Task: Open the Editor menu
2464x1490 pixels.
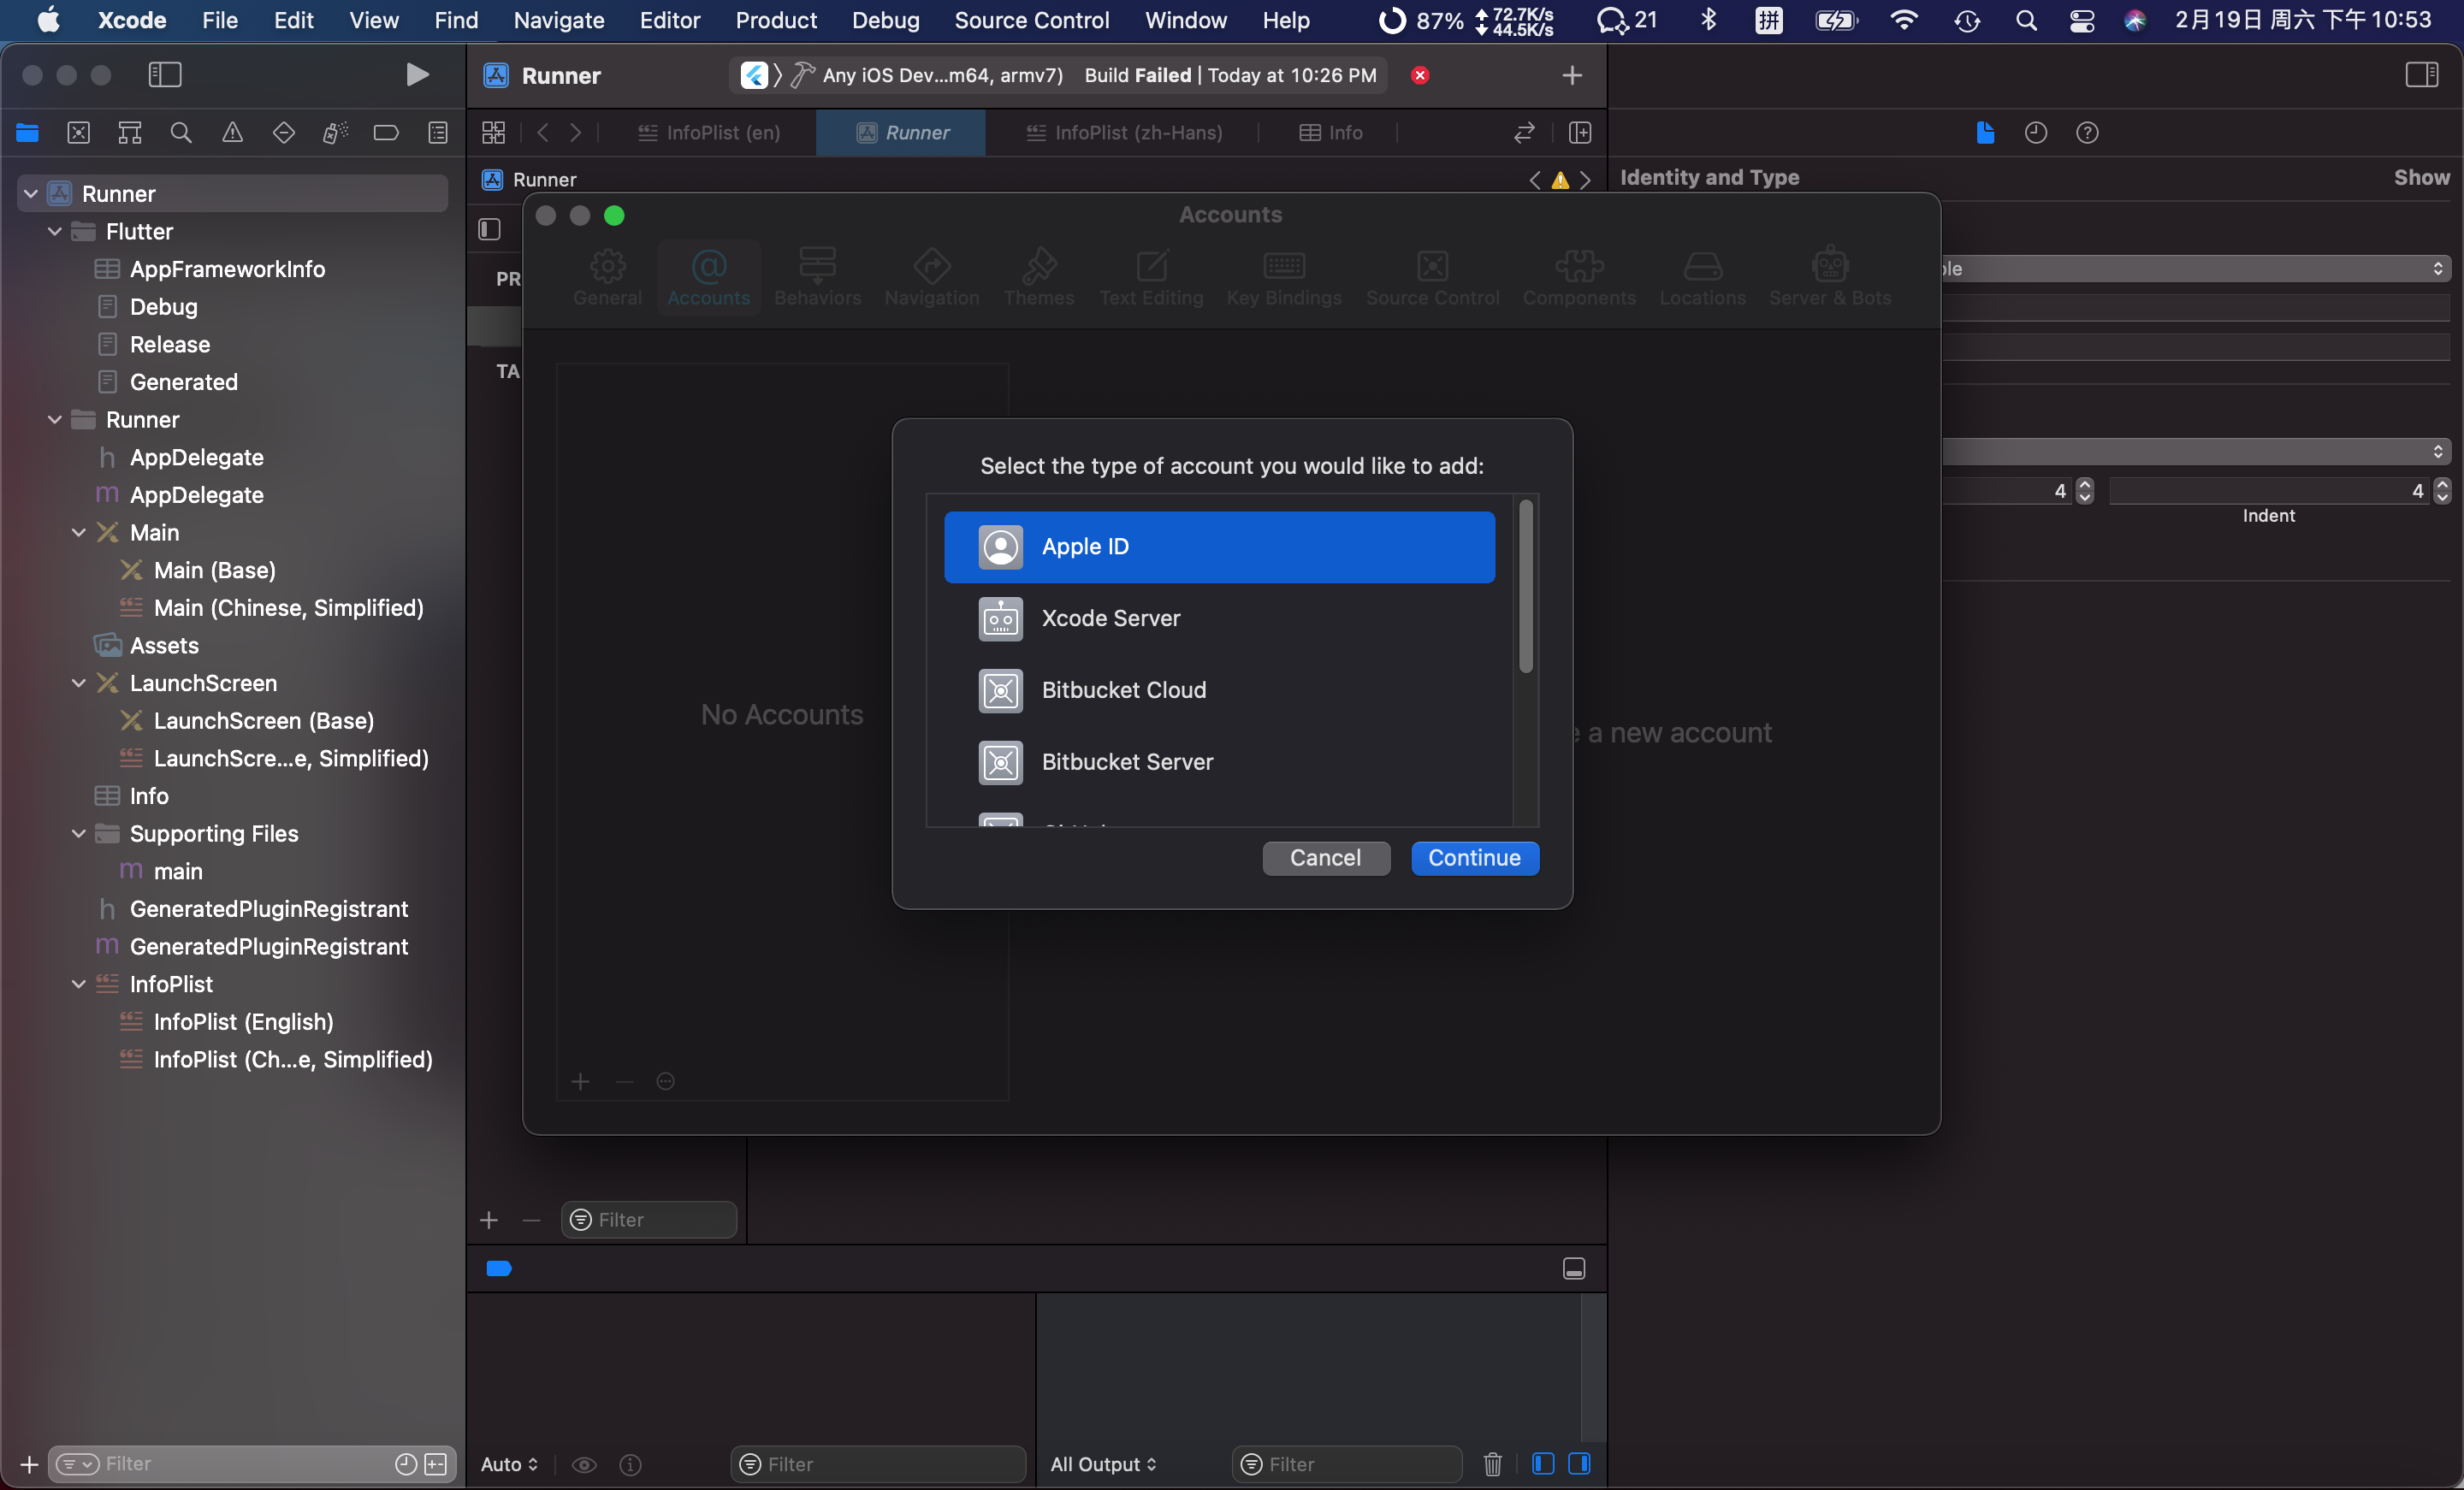Action: click(x=669, y=20)
